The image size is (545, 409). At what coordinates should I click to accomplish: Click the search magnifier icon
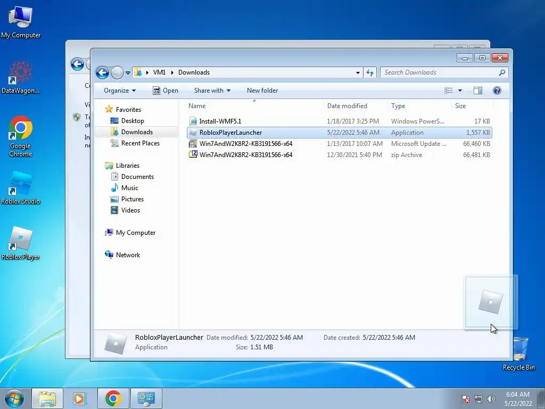tap(501, 72)
